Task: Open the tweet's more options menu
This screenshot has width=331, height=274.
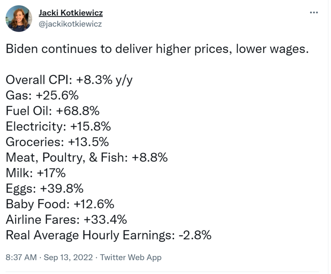Action: [x=314, y=13]
